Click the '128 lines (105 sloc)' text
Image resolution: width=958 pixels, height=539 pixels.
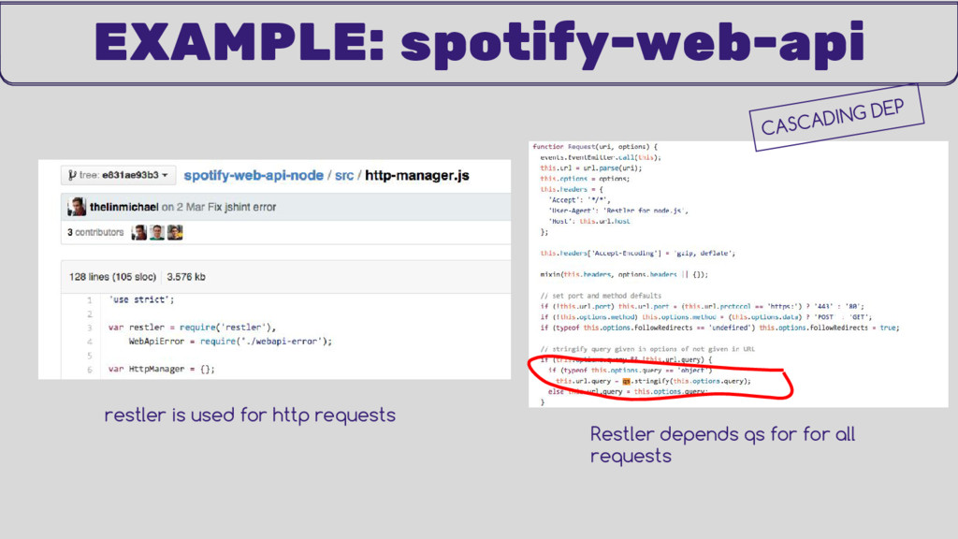112,277
